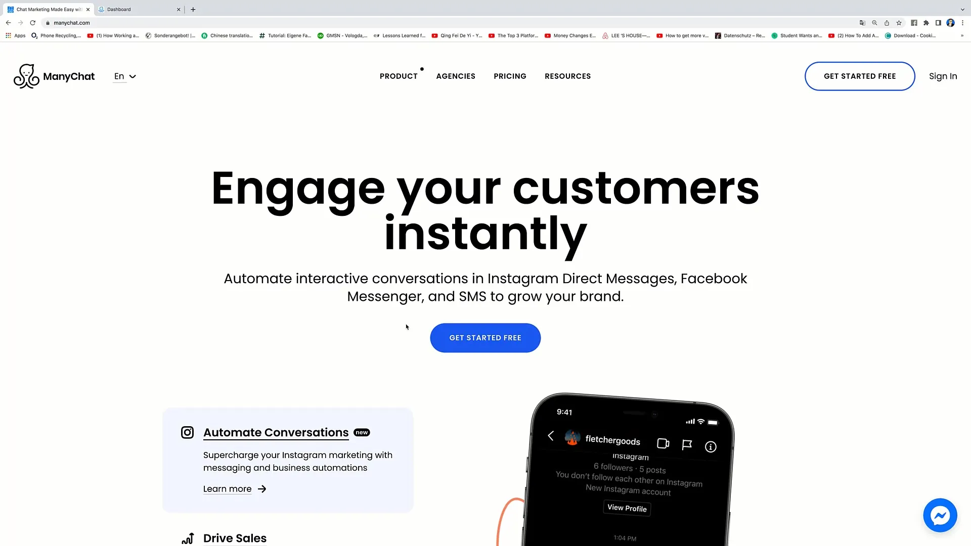The height and width of the screenshot is (546, 971).
Task: Expand the language dropdown showing En
Action: click(x=125, y=76)
